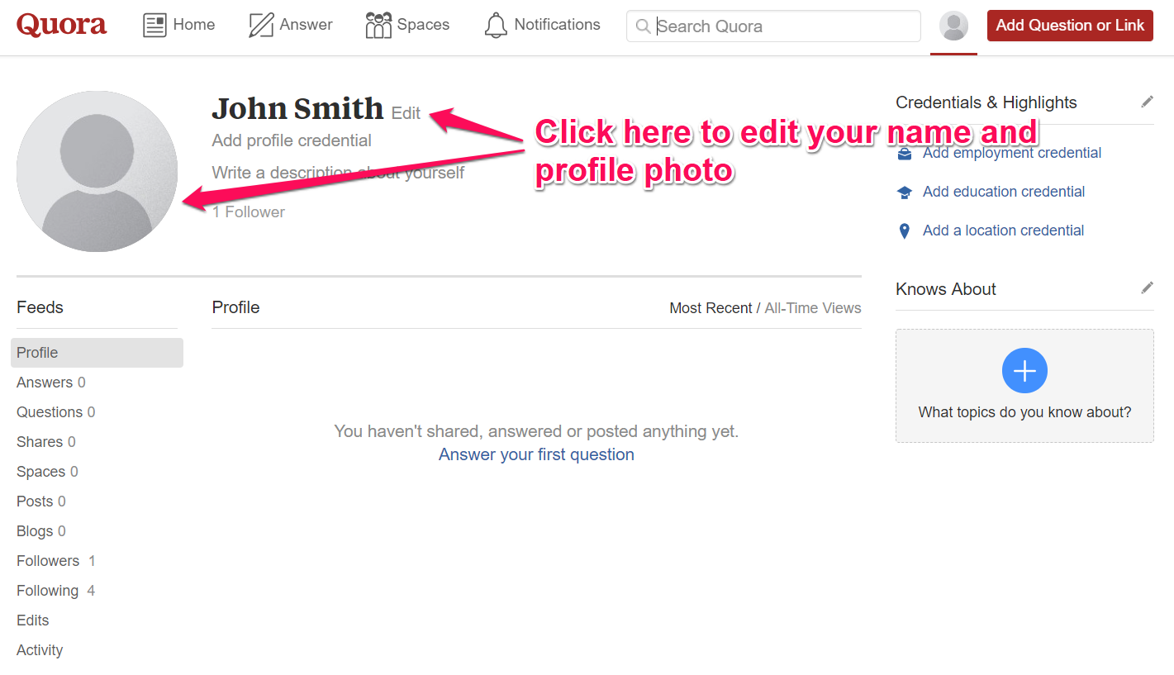
Task: Click What topics do you know about?
Action: (x=1024, y=412)
